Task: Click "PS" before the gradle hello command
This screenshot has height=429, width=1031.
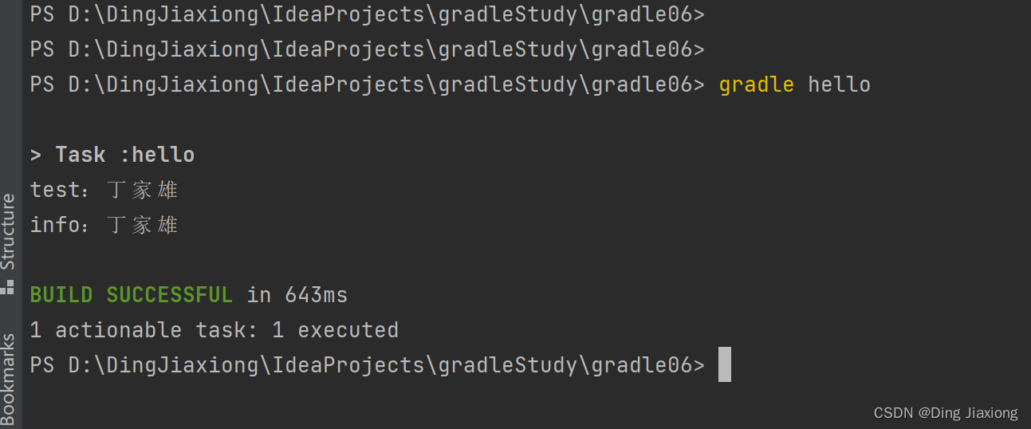Action: [41, 85]
